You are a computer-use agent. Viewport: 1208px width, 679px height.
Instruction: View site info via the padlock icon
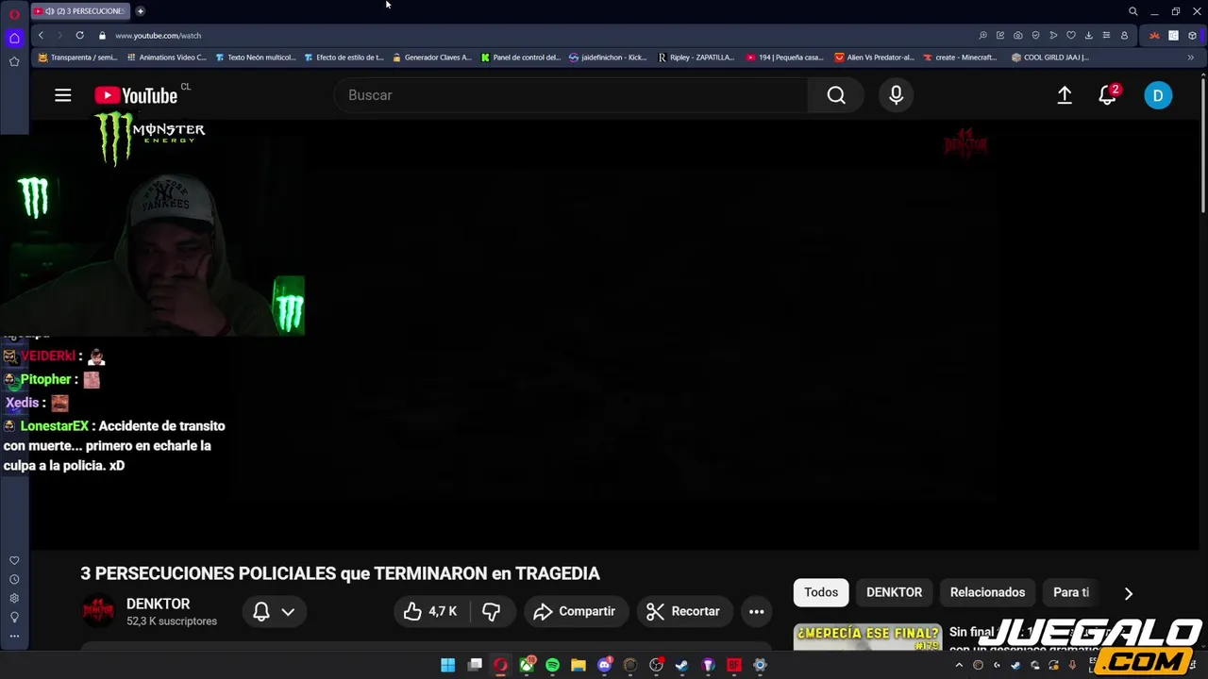coord(102,36)
